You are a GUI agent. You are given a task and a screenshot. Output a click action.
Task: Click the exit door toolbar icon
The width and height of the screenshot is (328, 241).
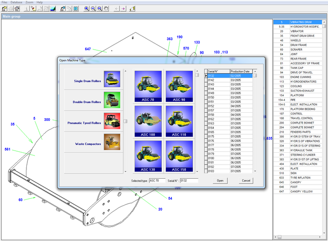[x=132, y=9]
